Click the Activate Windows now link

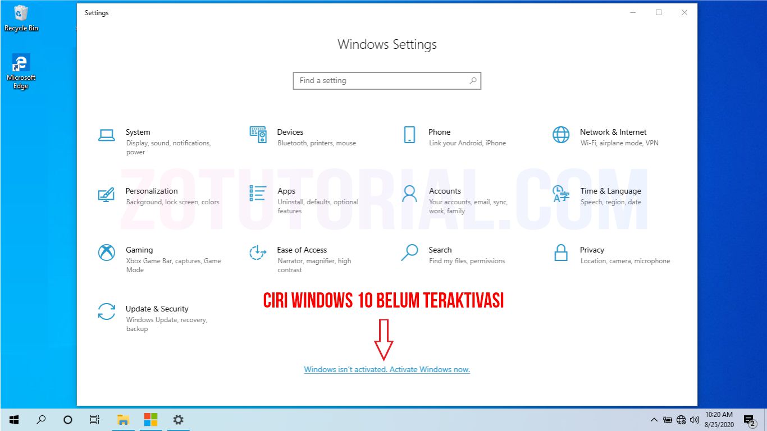[386, 369]
